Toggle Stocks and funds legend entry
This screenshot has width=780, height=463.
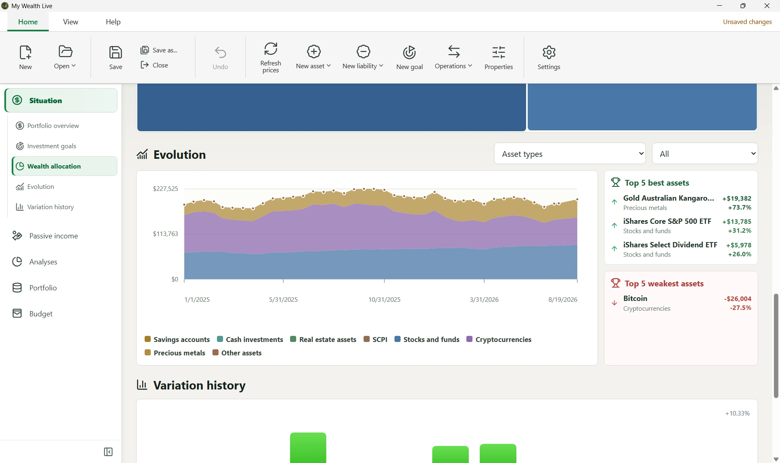(x=427, y=340)
